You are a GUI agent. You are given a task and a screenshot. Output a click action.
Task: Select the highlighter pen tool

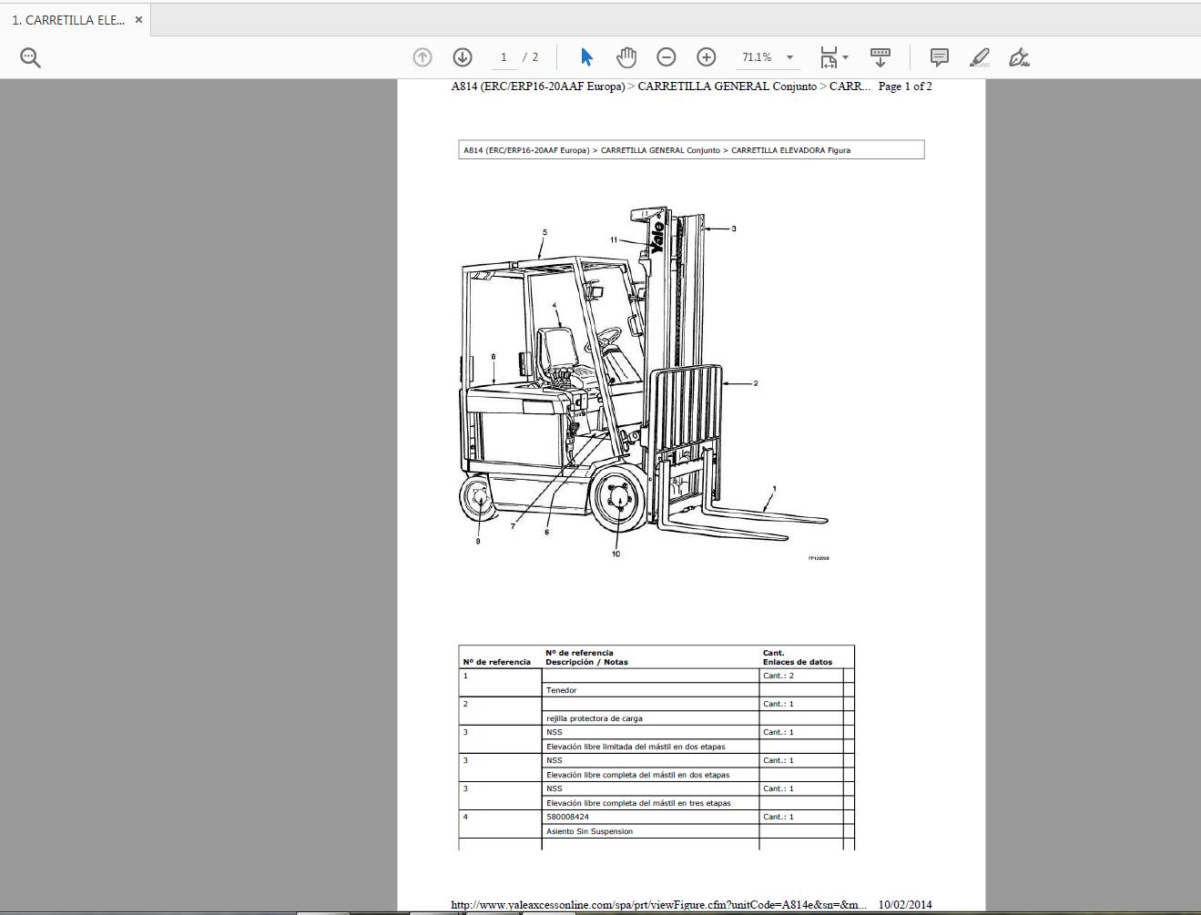pyautogui.click(x=980, y=57)
